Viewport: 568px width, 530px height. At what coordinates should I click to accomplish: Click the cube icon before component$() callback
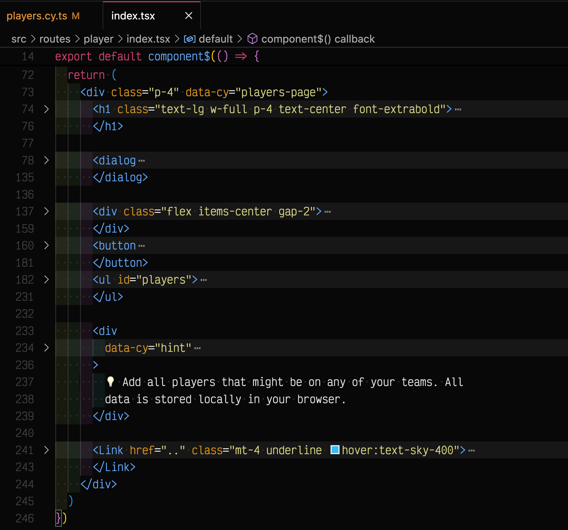(252, 39)
